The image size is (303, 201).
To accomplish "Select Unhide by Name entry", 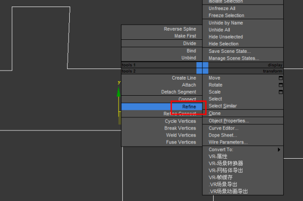I will tap(226, 23).
